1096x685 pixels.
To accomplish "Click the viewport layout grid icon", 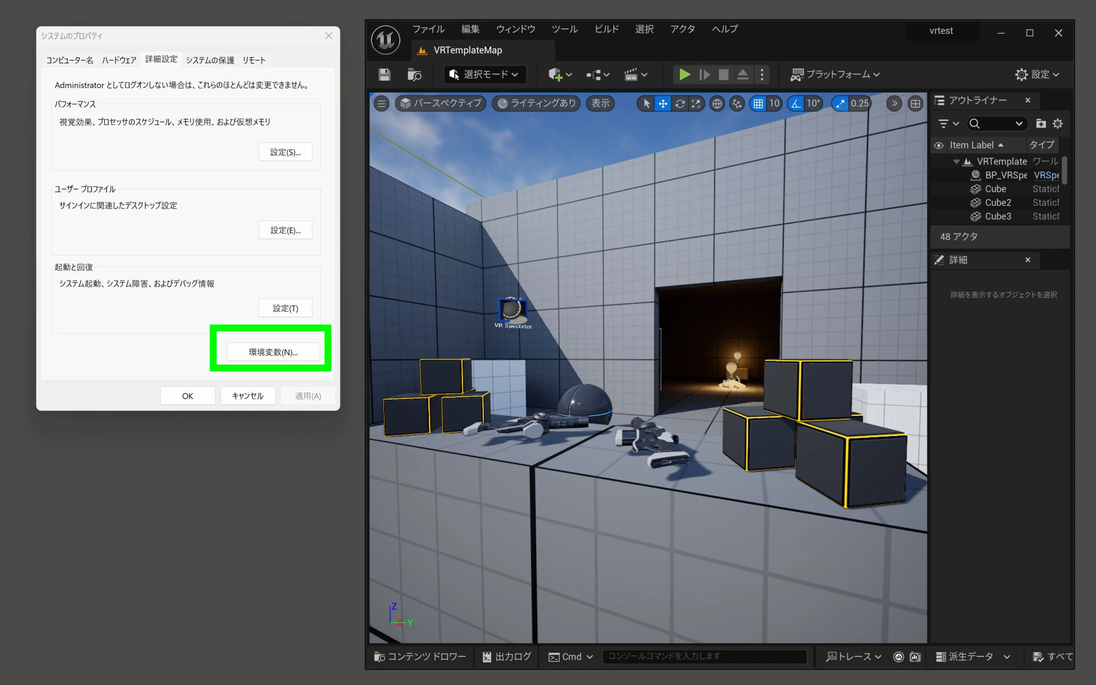I will click(x=915, y=104).
